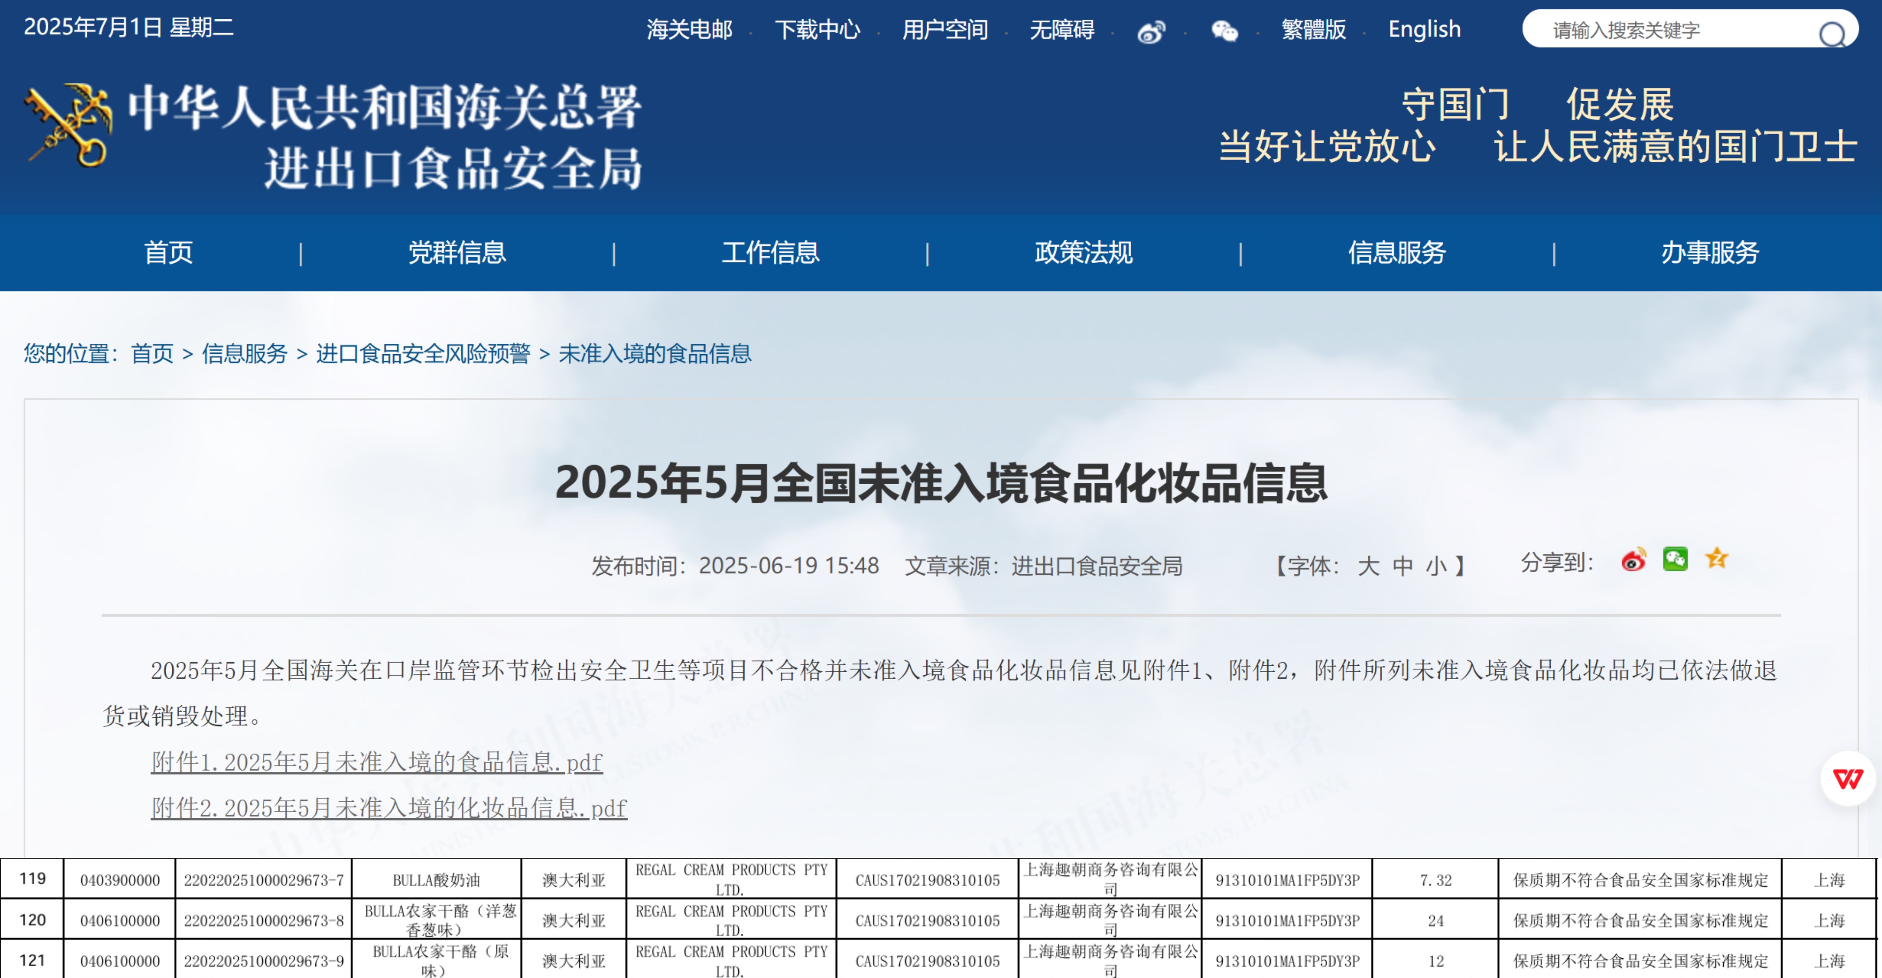The width and height of the screenshot is (1882, 978).
Task: Share article to WeChat
Action: [1675, 560]
